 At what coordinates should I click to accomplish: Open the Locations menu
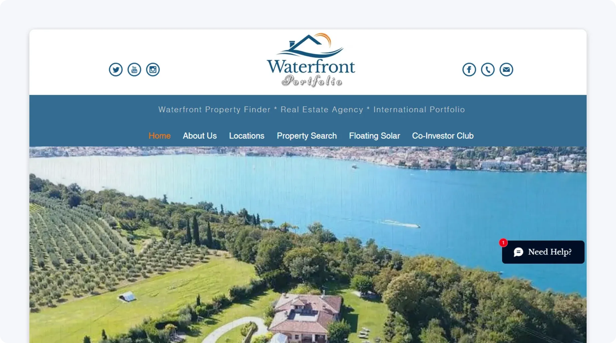[247, 136]
